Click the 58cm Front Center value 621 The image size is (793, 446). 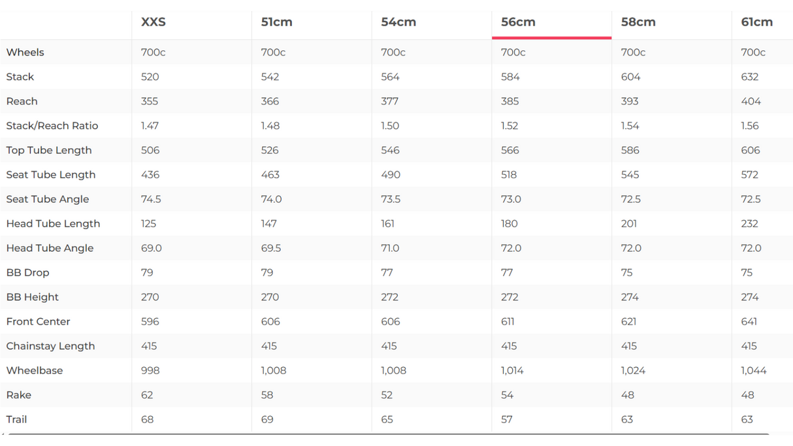[x=630, y=322]
